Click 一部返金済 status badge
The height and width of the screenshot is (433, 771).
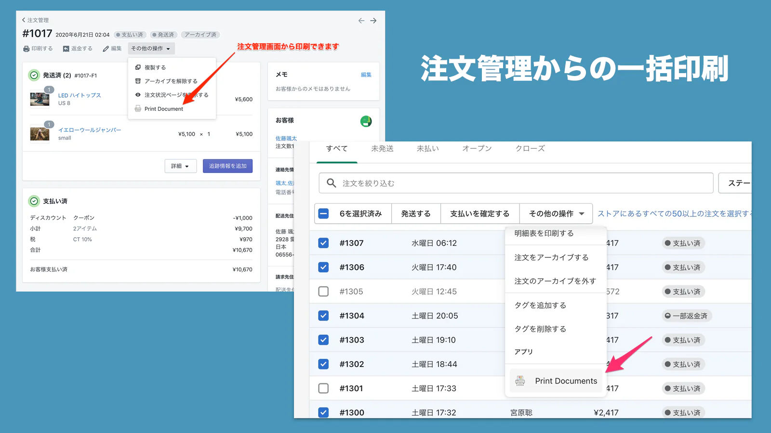687,316
